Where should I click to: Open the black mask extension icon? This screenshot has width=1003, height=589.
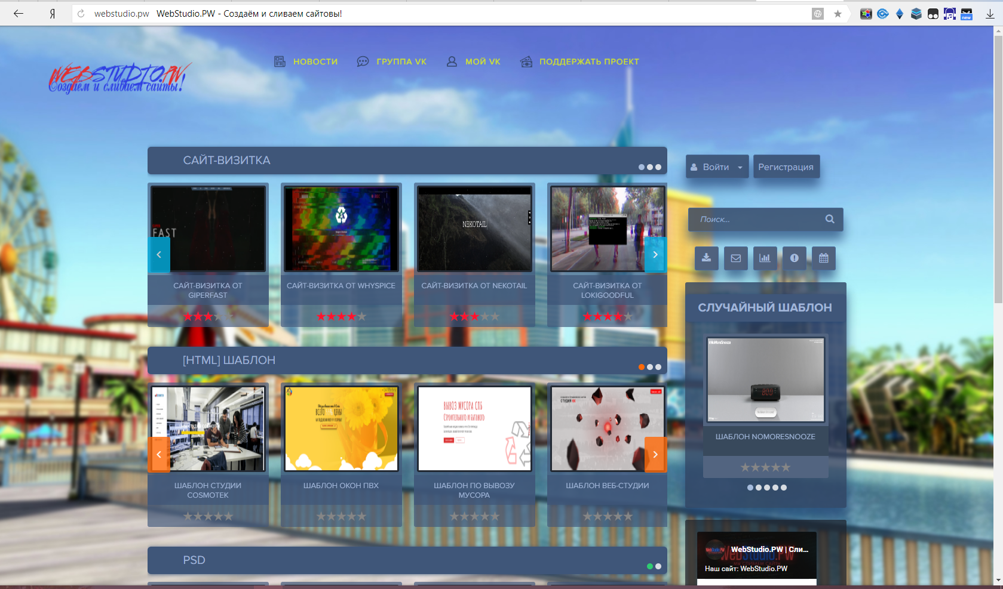933,14
